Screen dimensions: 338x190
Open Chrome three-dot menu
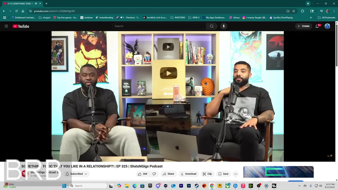pos(334,11)
